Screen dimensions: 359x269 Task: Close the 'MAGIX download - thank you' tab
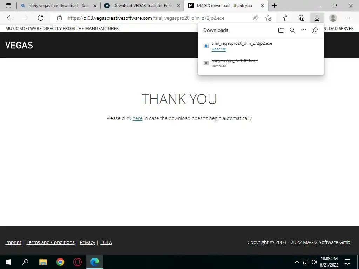coord(262,6)
